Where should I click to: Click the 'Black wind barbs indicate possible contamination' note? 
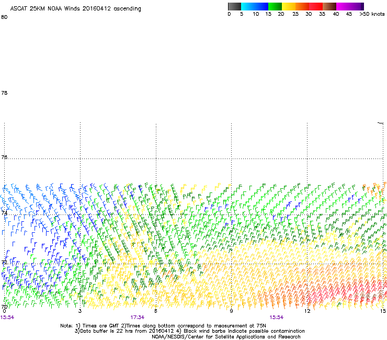244,331
